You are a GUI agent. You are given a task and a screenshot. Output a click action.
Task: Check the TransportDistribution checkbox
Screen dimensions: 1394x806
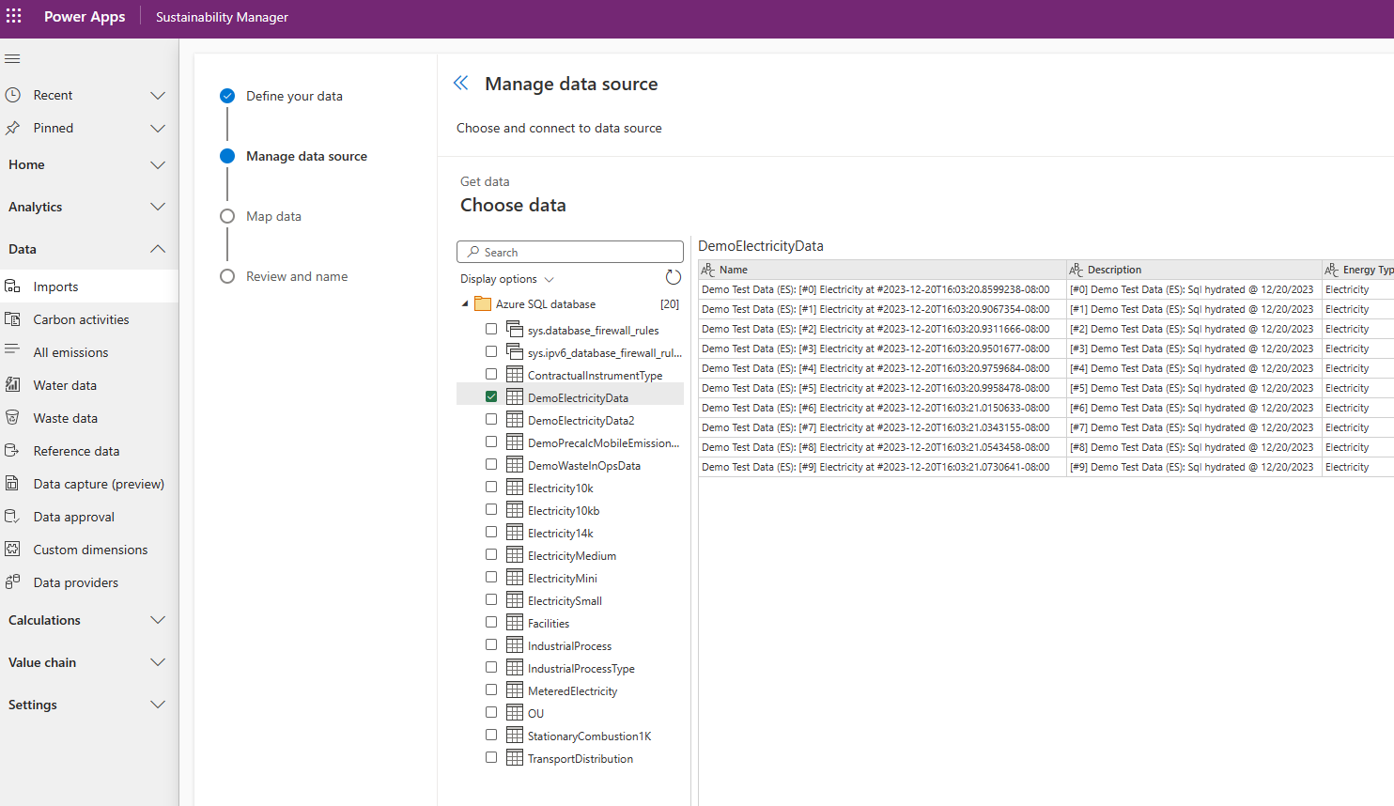[491, 757]
